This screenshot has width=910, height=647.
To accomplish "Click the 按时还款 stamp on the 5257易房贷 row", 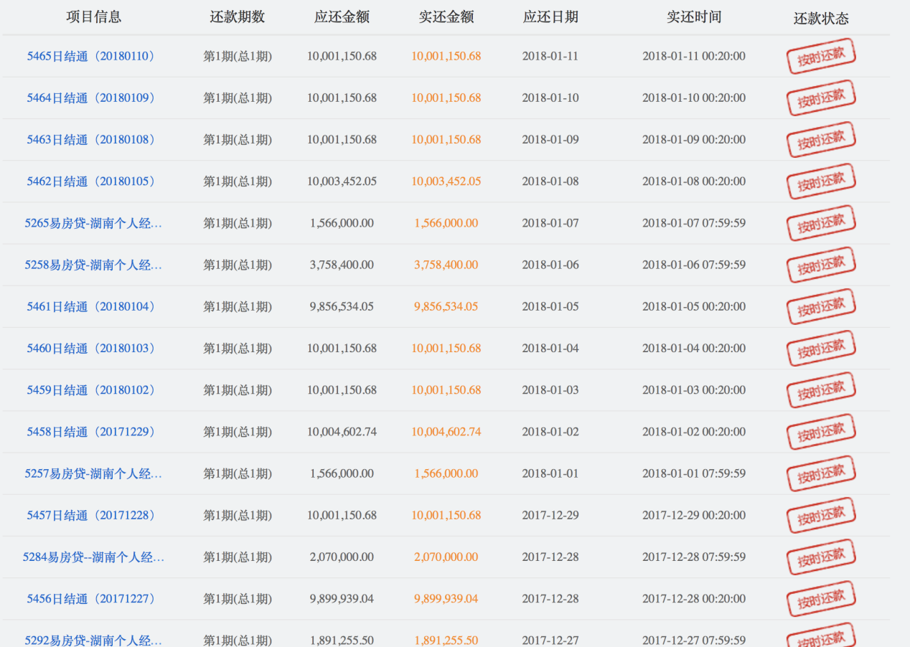I will (820, 473).
